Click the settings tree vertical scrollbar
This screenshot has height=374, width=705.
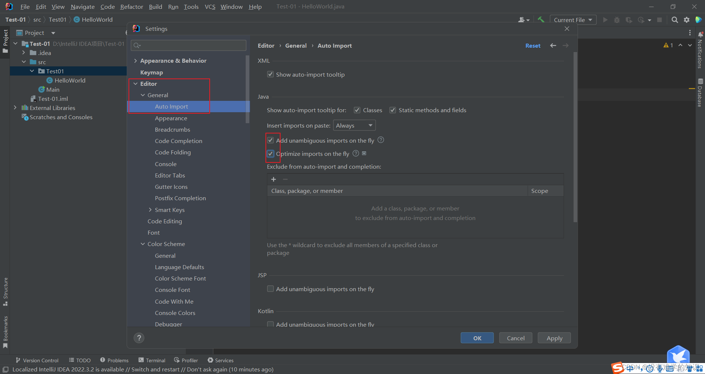(x=247, y=89)
